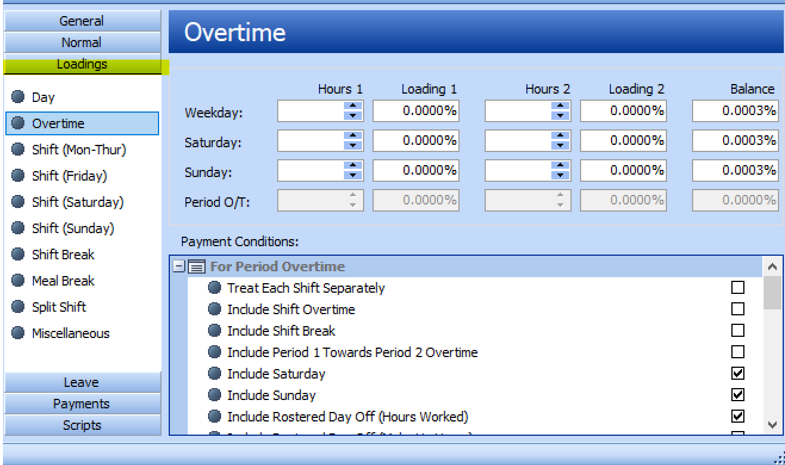Click the bullet icon beside Shift Break in sidebar

point(18,254)
